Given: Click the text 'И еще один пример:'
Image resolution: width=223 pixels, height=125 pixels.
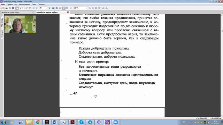Looking at the screenshot, I should click(x=92, y=62).
